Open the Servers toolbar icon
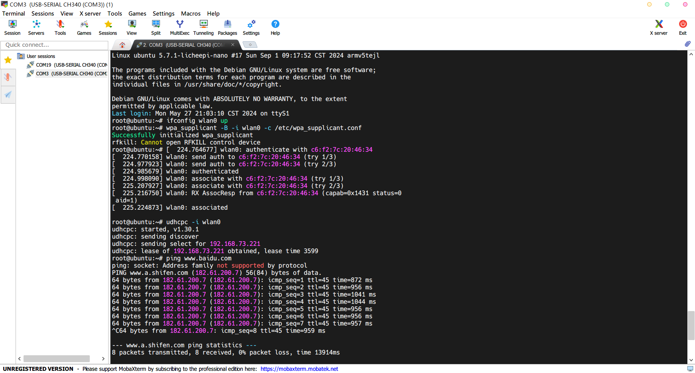The image size is (695, 373). [x=36, y=28]
